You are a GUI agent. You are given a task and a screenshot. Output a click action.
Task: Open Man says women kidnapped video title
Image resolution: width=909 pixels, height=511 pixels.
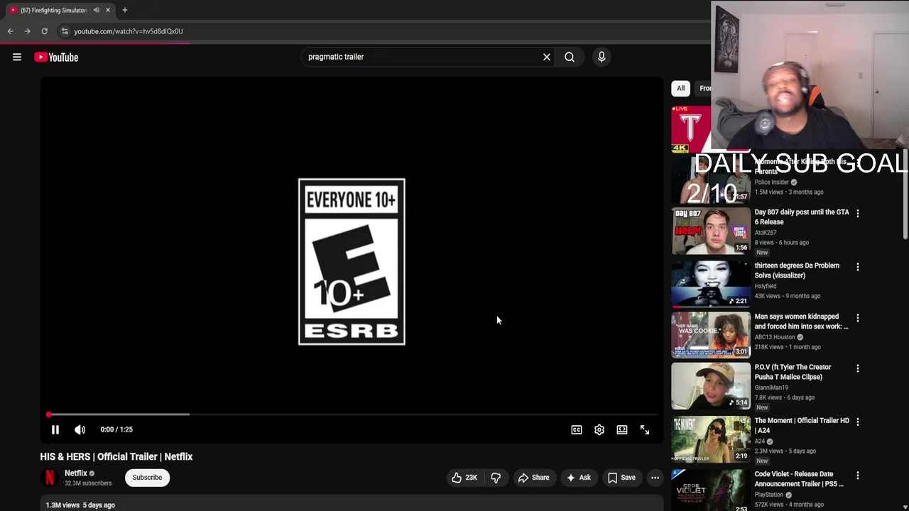coord(801,322)
